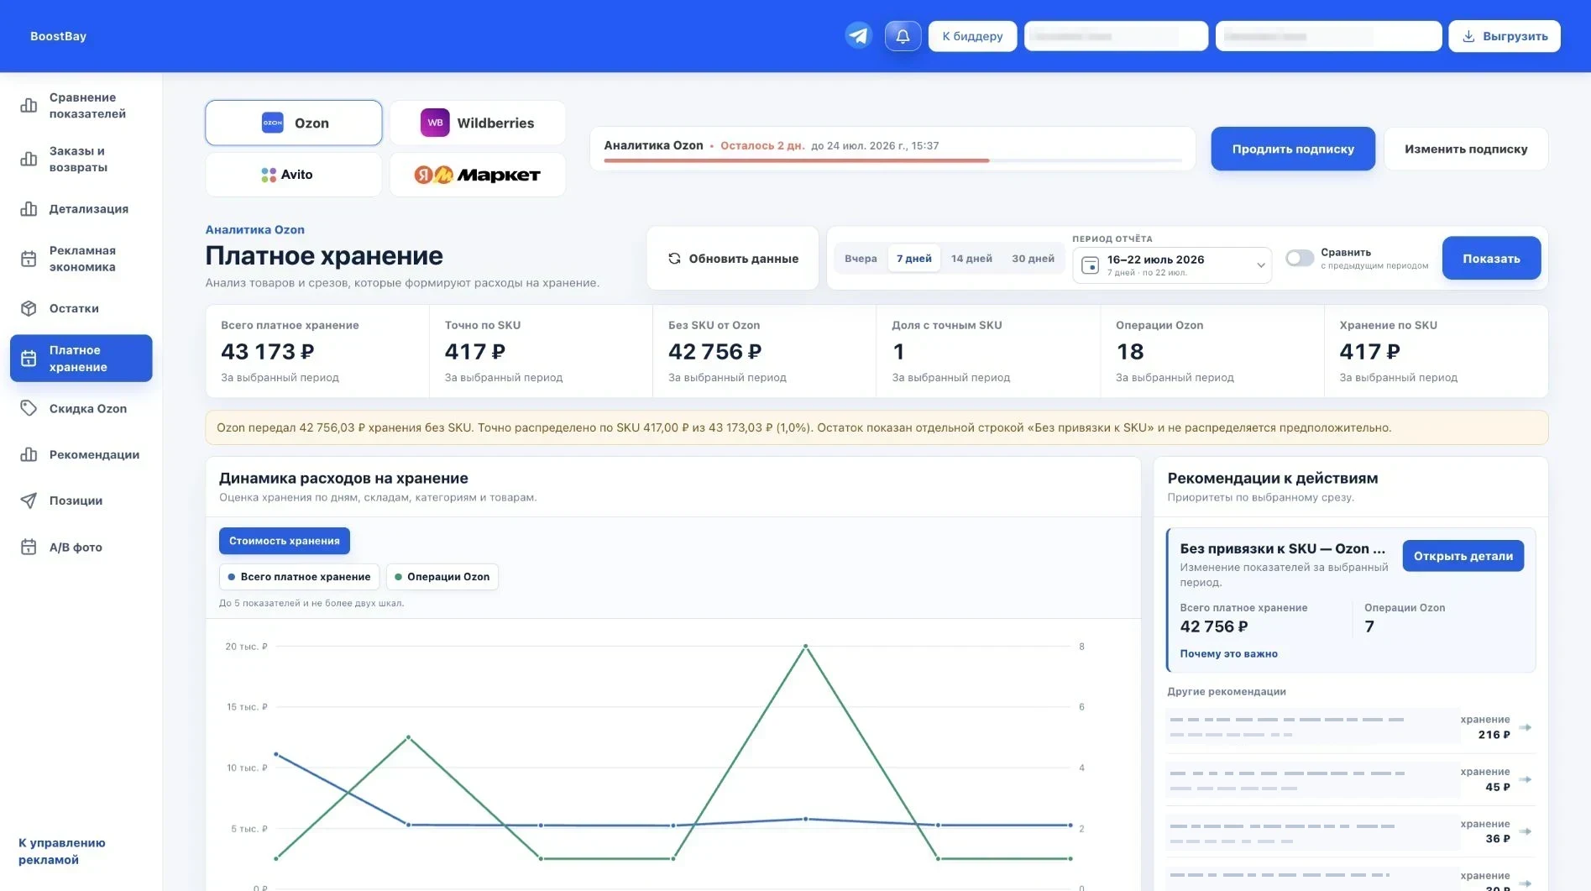
Task: Click the arrow next to хранение 36 ₽
Action: tap(1526, 831)
